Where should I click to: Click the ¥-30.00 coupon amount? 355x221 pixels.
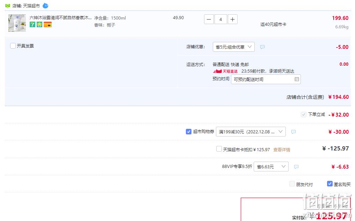(x=339, y=132)
